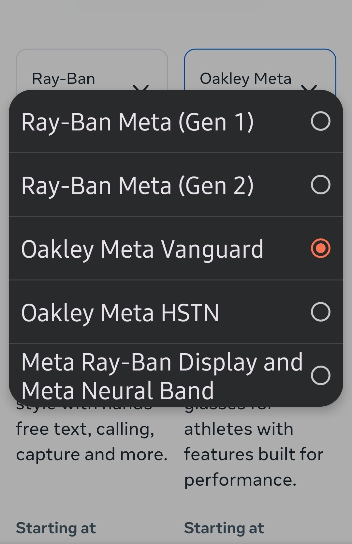Screen dimensions: 352x544
Task: Pick the Oakley Meta HSTN option text
Action: (120, 313)
